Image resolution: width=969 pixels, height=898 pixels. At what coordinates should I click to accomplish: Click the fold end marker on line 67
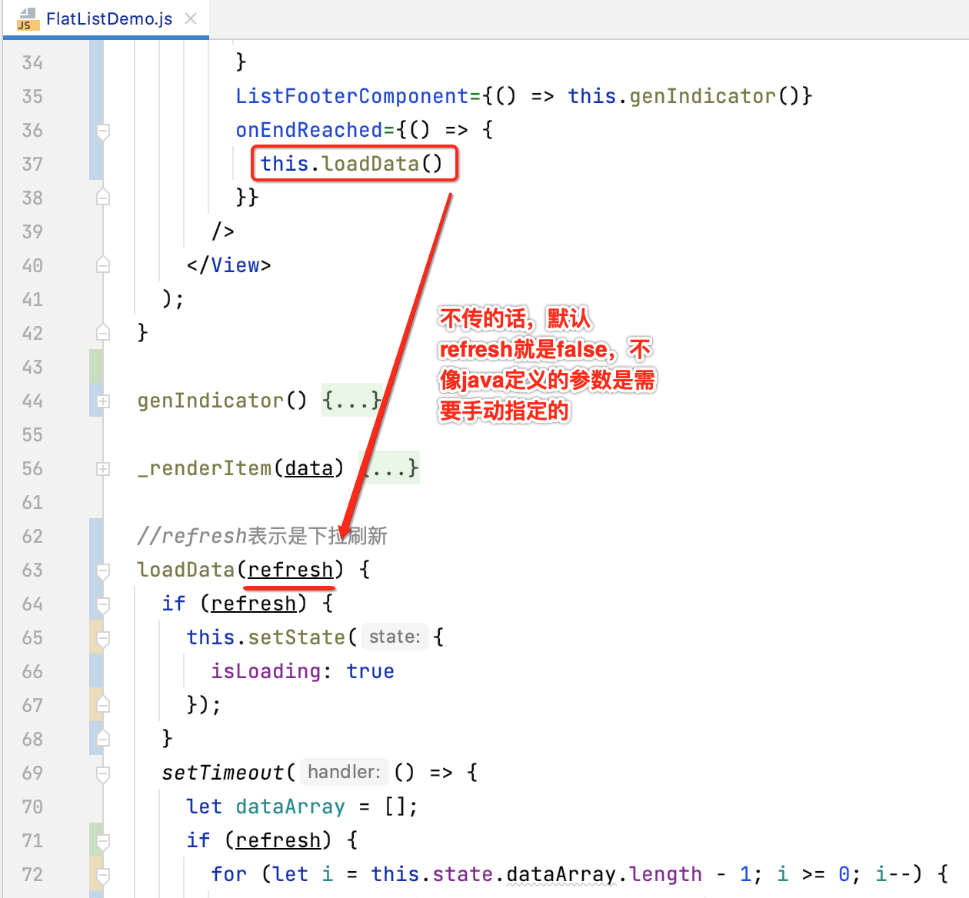click(103, 705)
